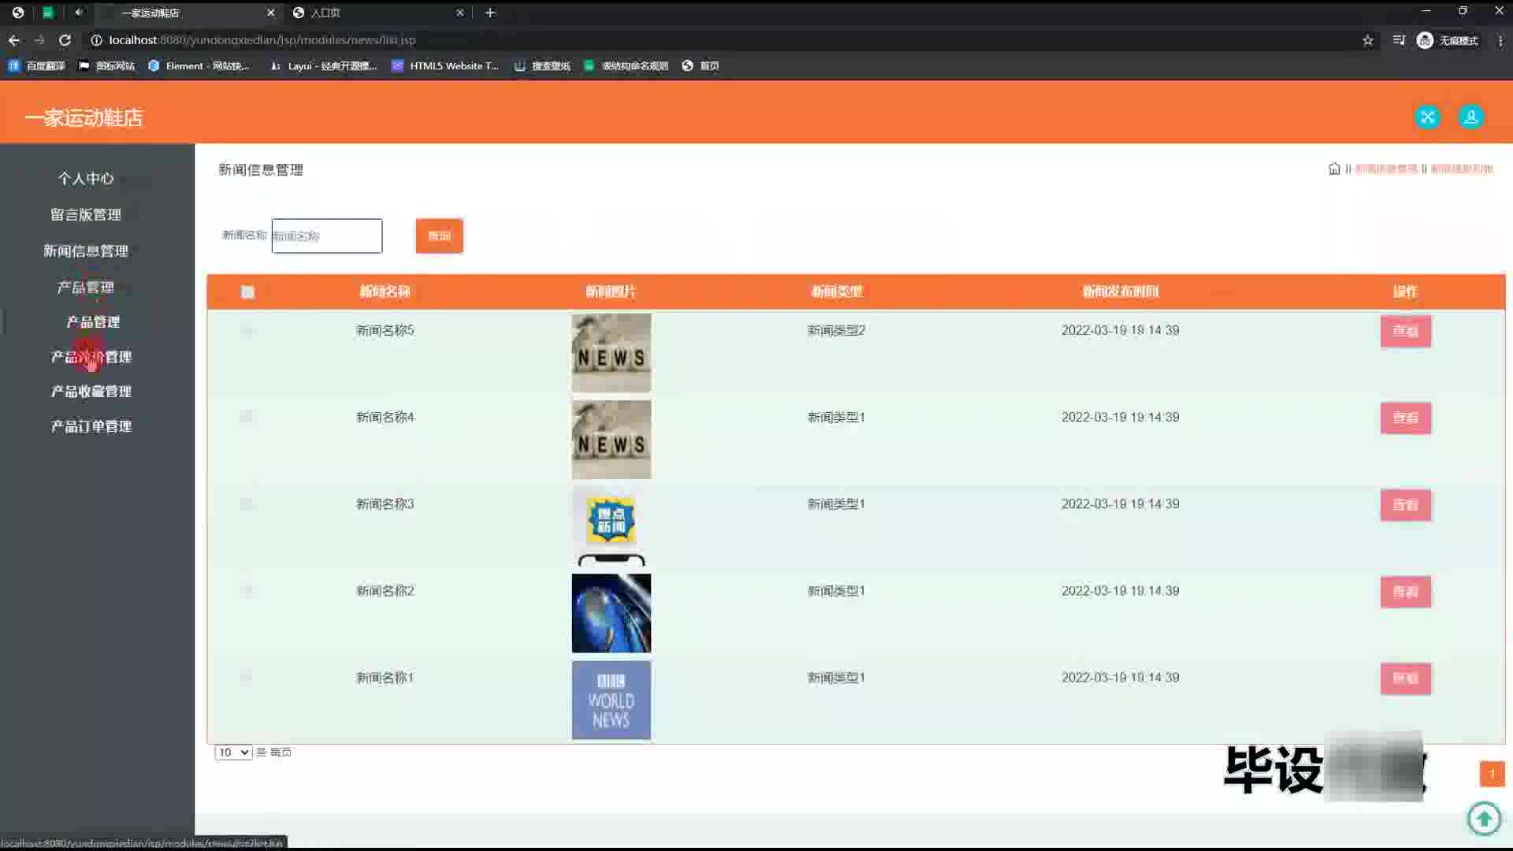The height and width of the screenshot is (851, 1513).
Task: Click the browser forward arrow
Action: [x=39, y=40]
